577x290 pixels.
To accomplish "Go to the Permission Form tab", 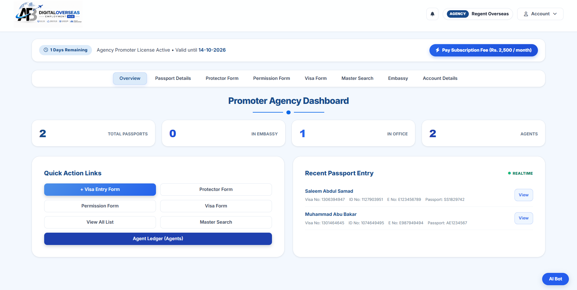I will [x=272, y=78].
